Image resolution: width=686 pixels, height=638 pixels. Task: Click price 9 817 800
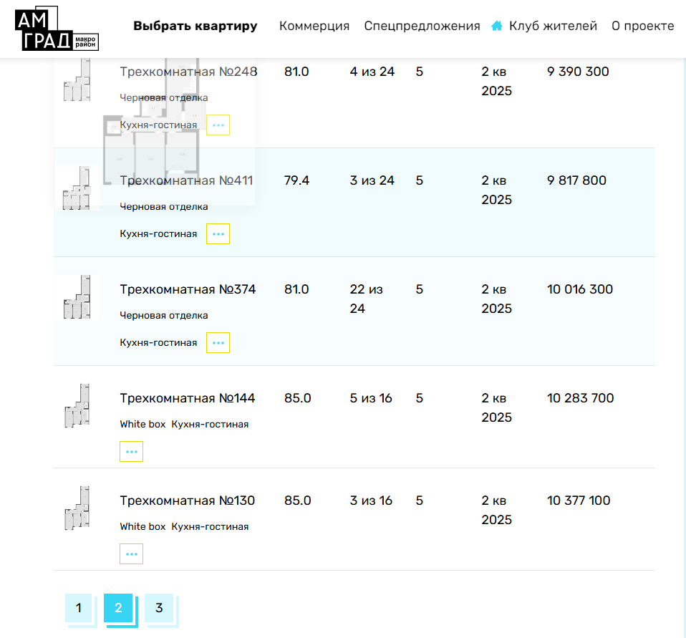[x=576, y=180]
